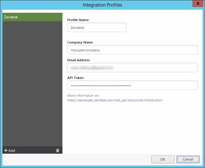
Task: Click the 'Profile Name:' label
Action: click(x=78, y=20)
